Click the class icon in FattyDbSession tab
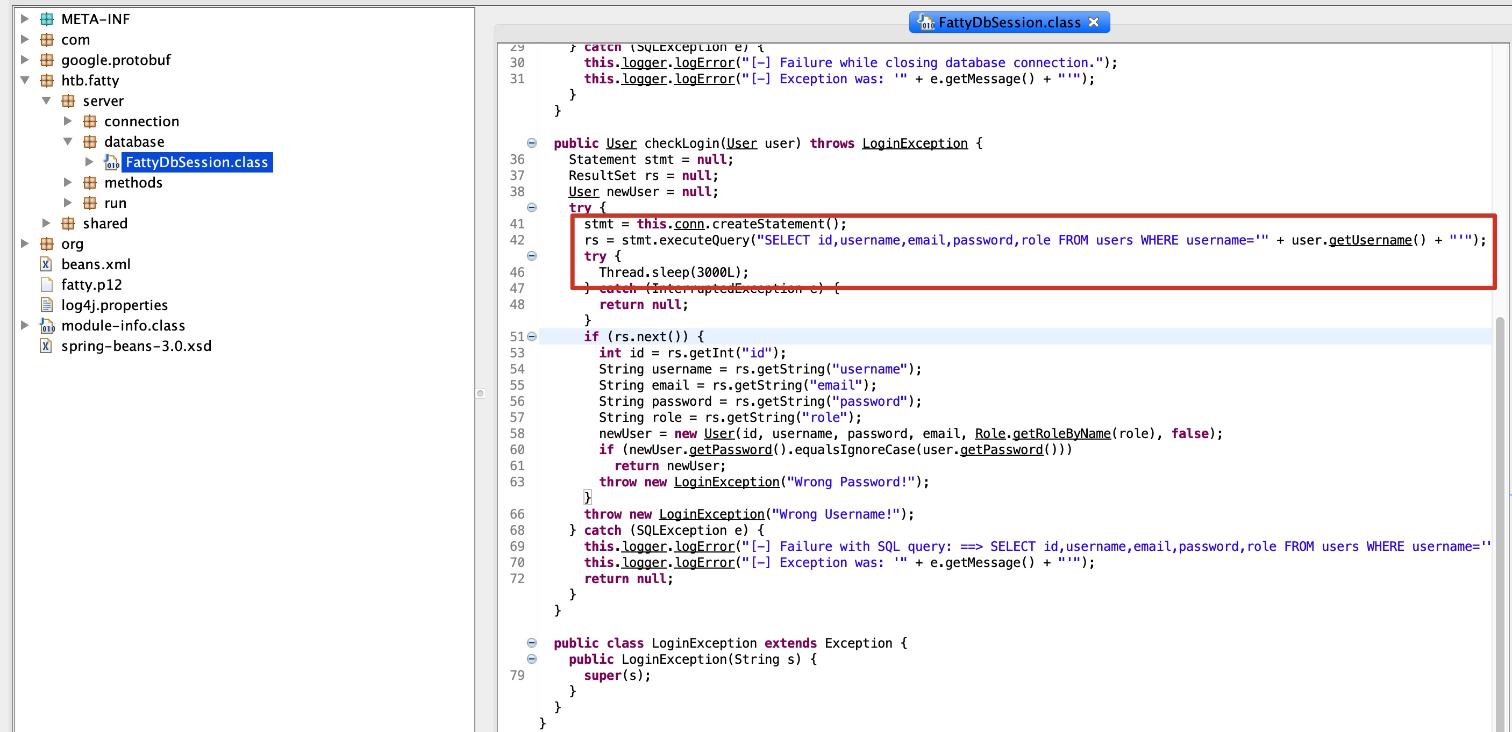Image resolution: width=1512 pixels, height=732 pixels. (925, 23)
